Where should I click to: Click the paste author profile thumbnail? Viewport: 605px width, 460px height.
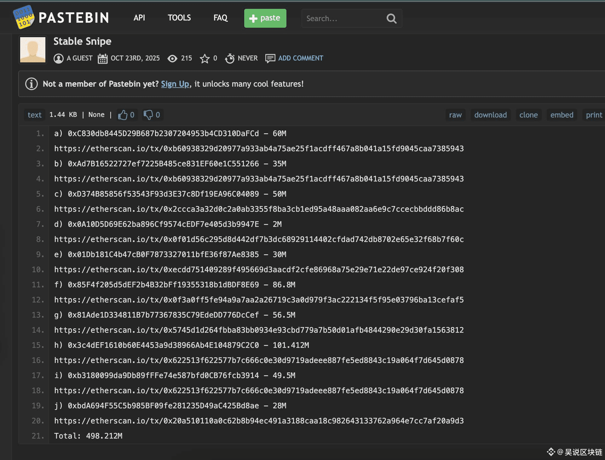click(33, 50)
